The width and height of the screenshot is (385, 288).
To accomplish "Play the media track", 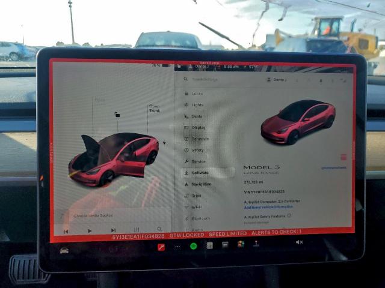I will pyautogui.click(x=90, y=230).
